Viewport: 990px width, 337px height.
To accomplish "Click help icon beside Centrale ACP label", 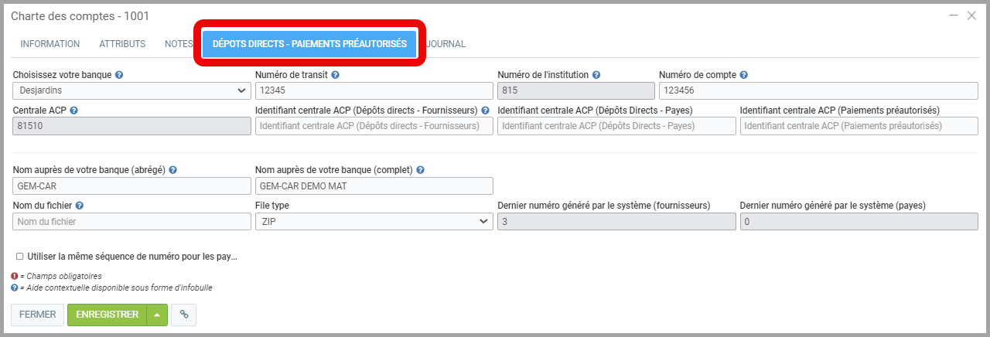I will tap(73, 111).
